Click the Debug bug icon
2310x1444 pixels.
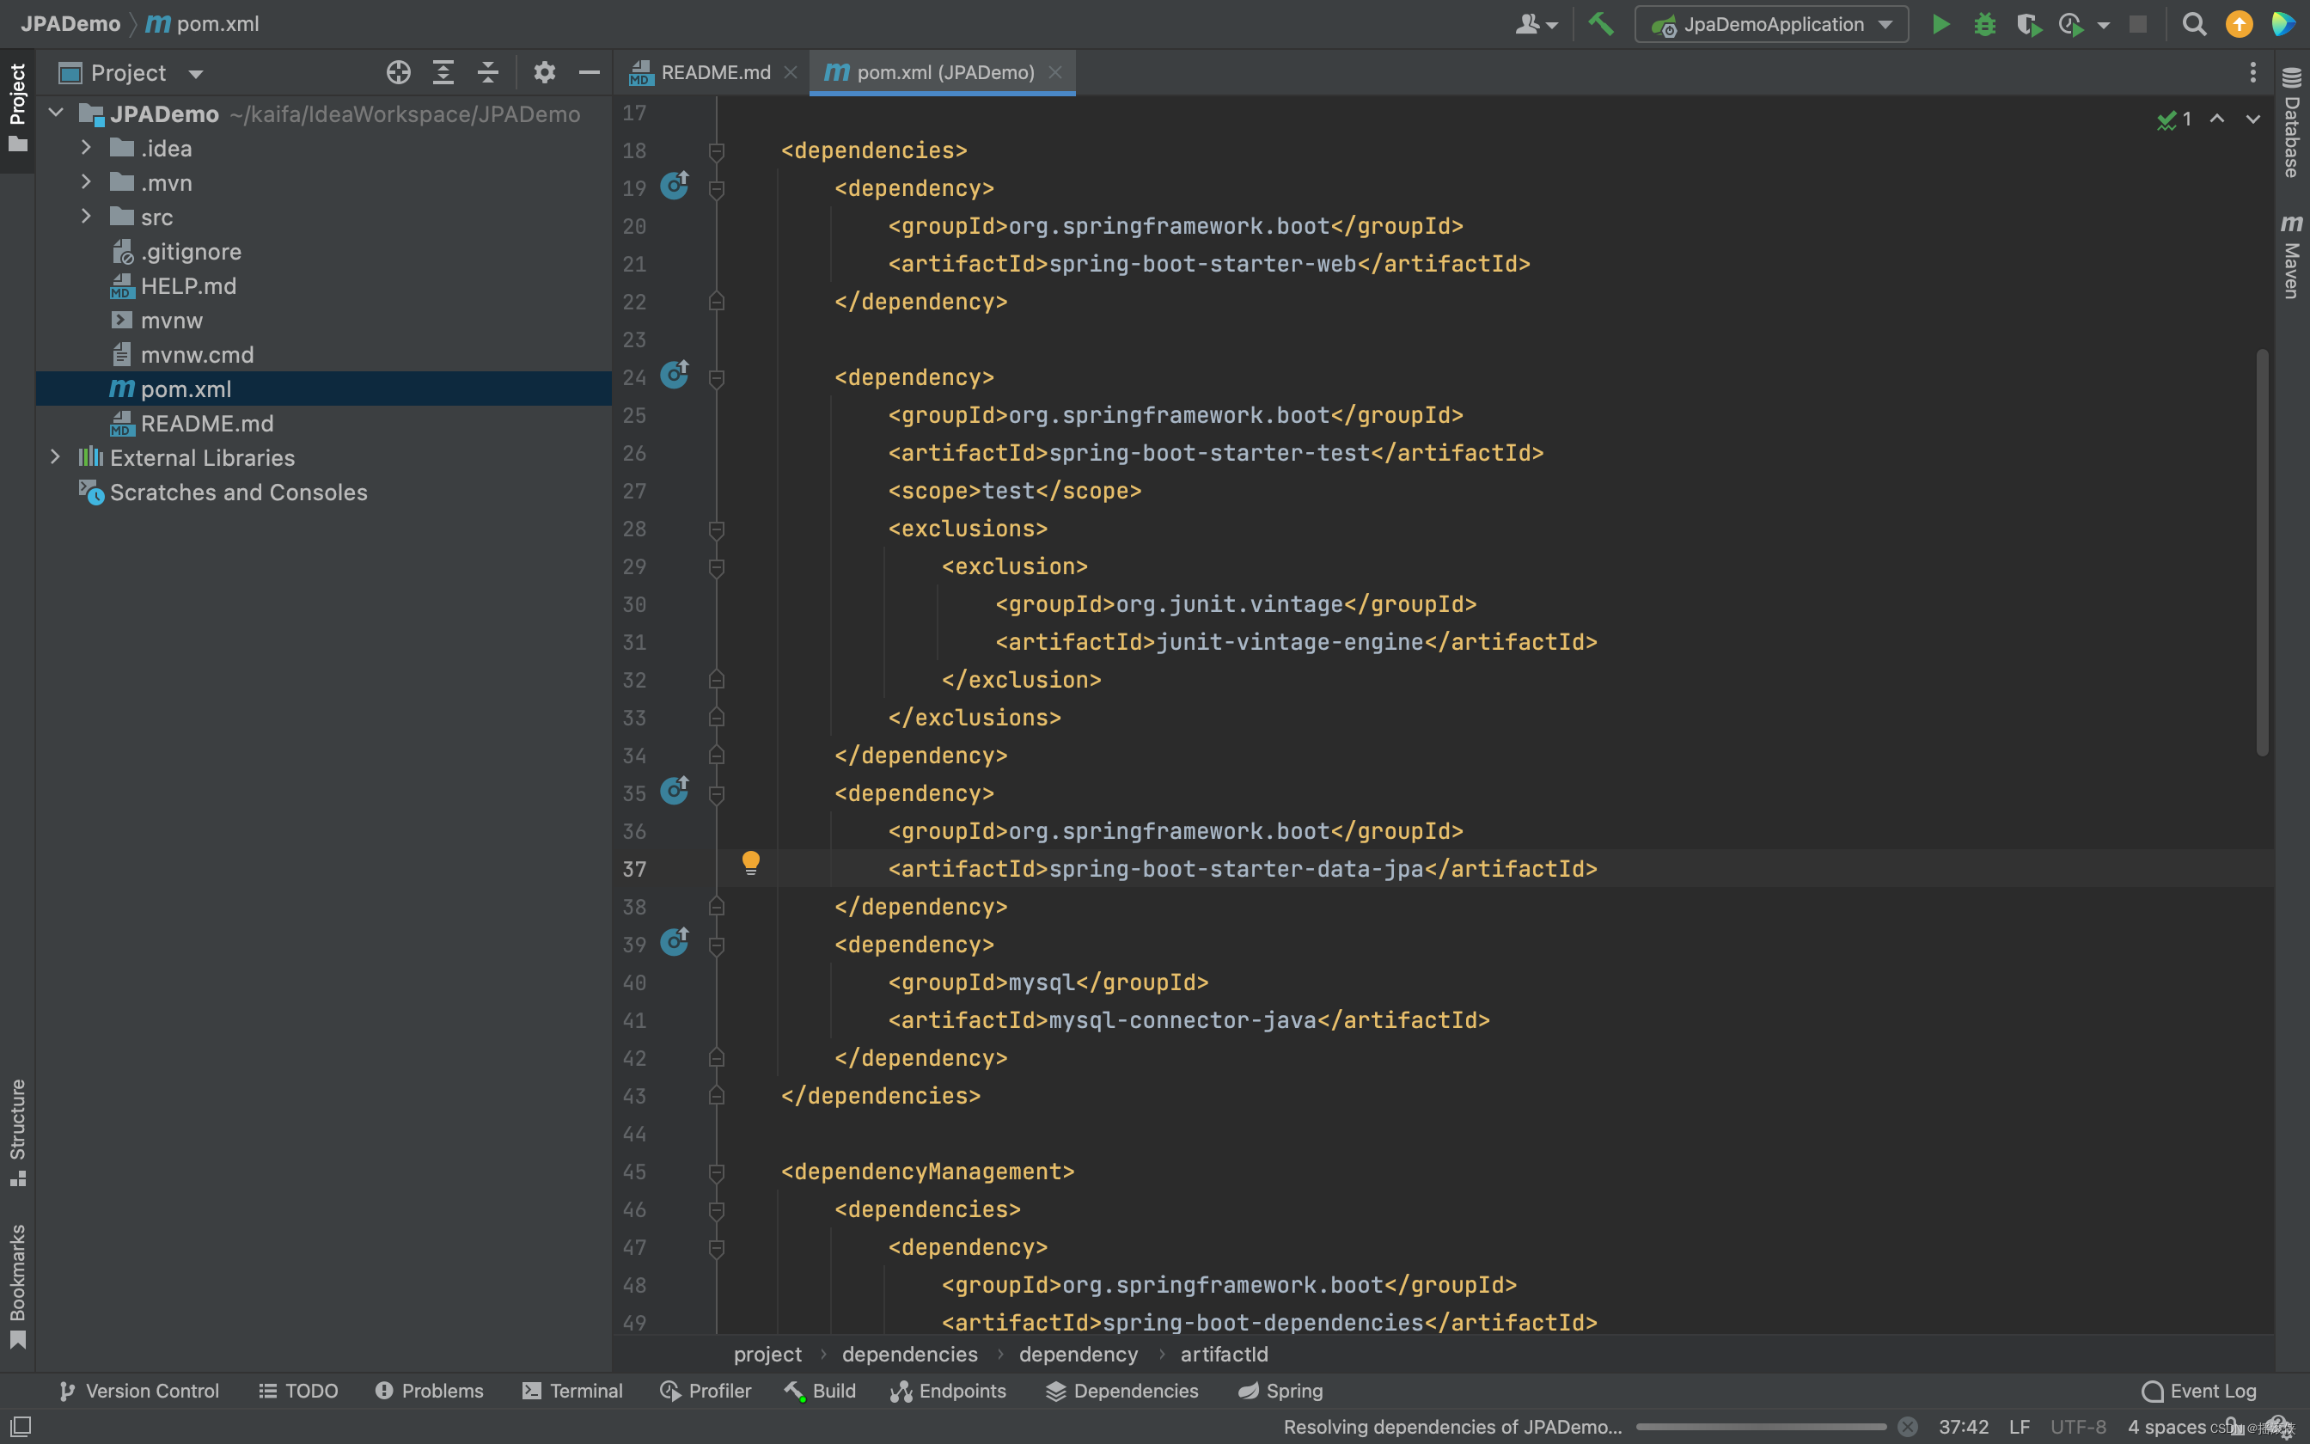[1984, 24]
